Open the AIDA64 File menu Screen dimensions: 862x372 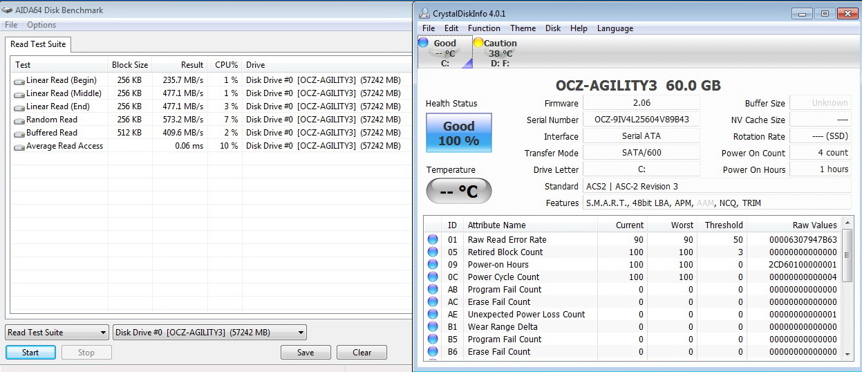pos(11,25)
